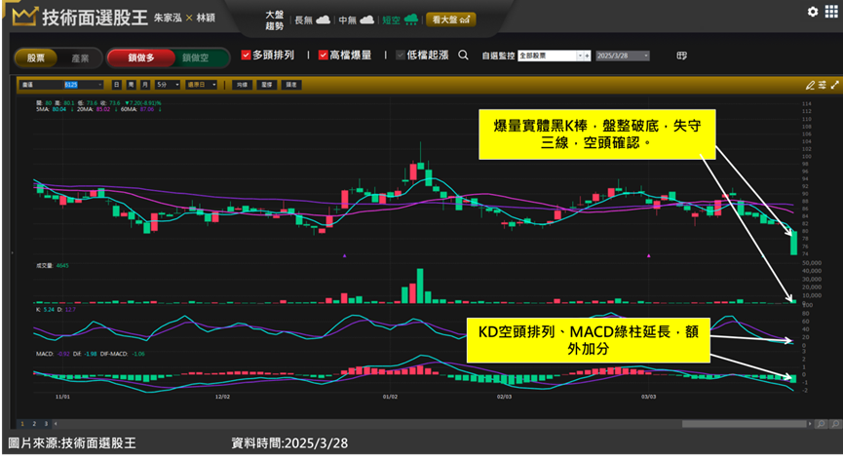Select the 月 monthly period tab
This screenshot has height=458, width=843.
pyautogui.click(x=144, y=85)
